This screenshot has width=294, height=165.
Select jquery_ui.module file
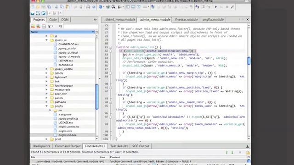click(x=69, y=56)
